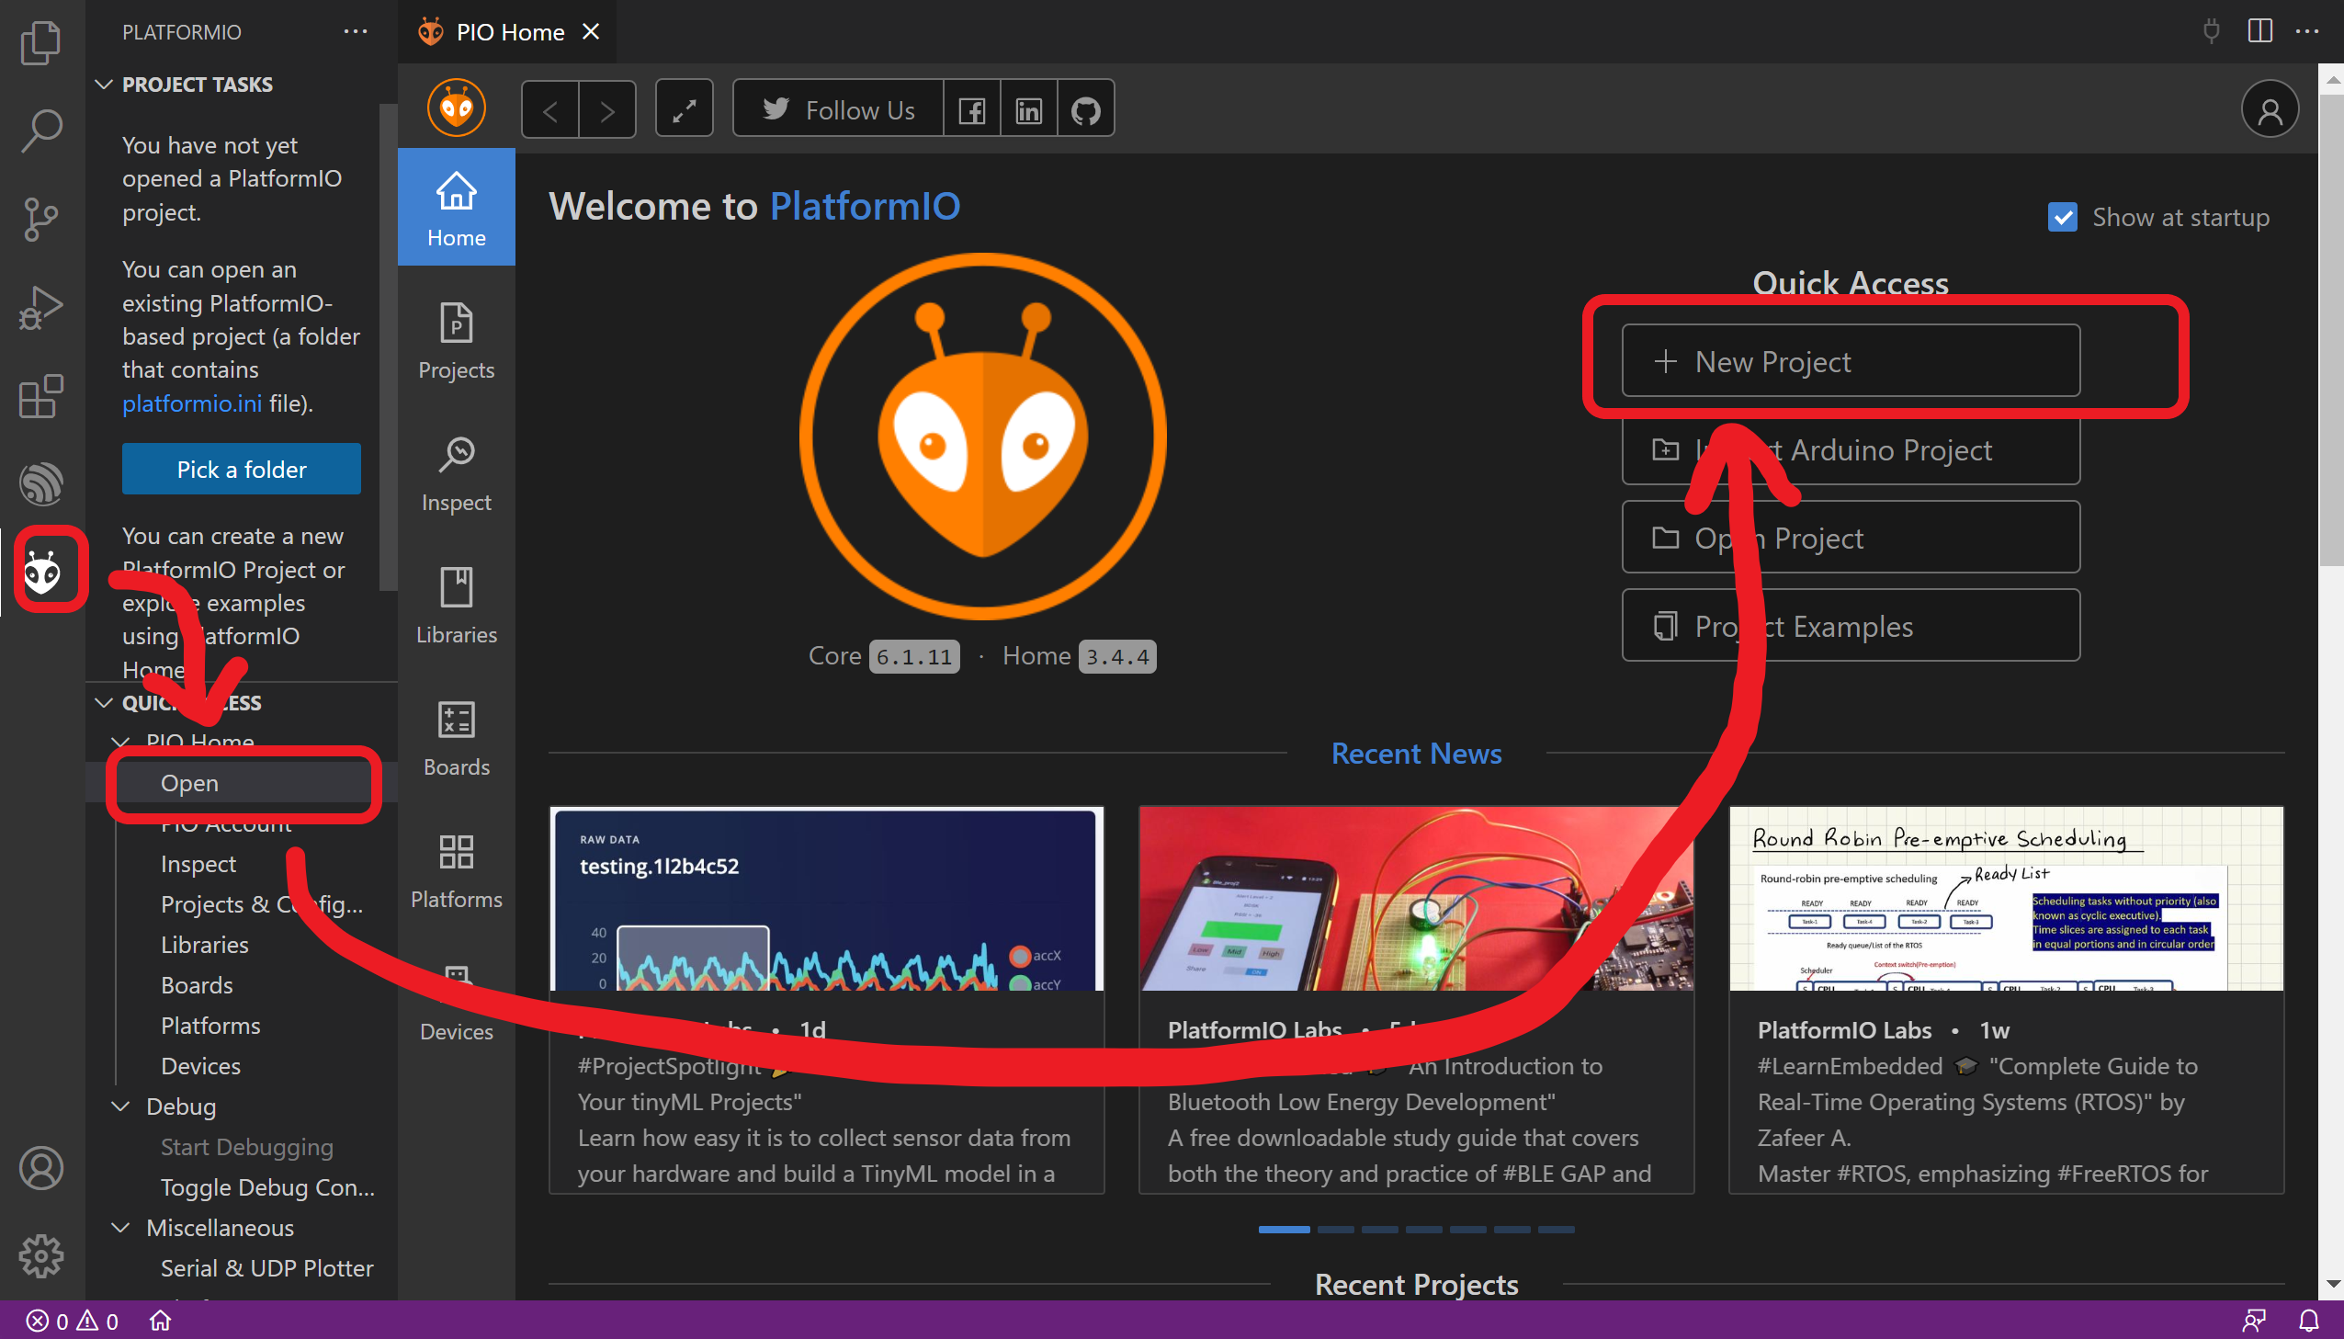Select the Home tab in PIO sidebar

pyautogui.click(x=456, y=208)
